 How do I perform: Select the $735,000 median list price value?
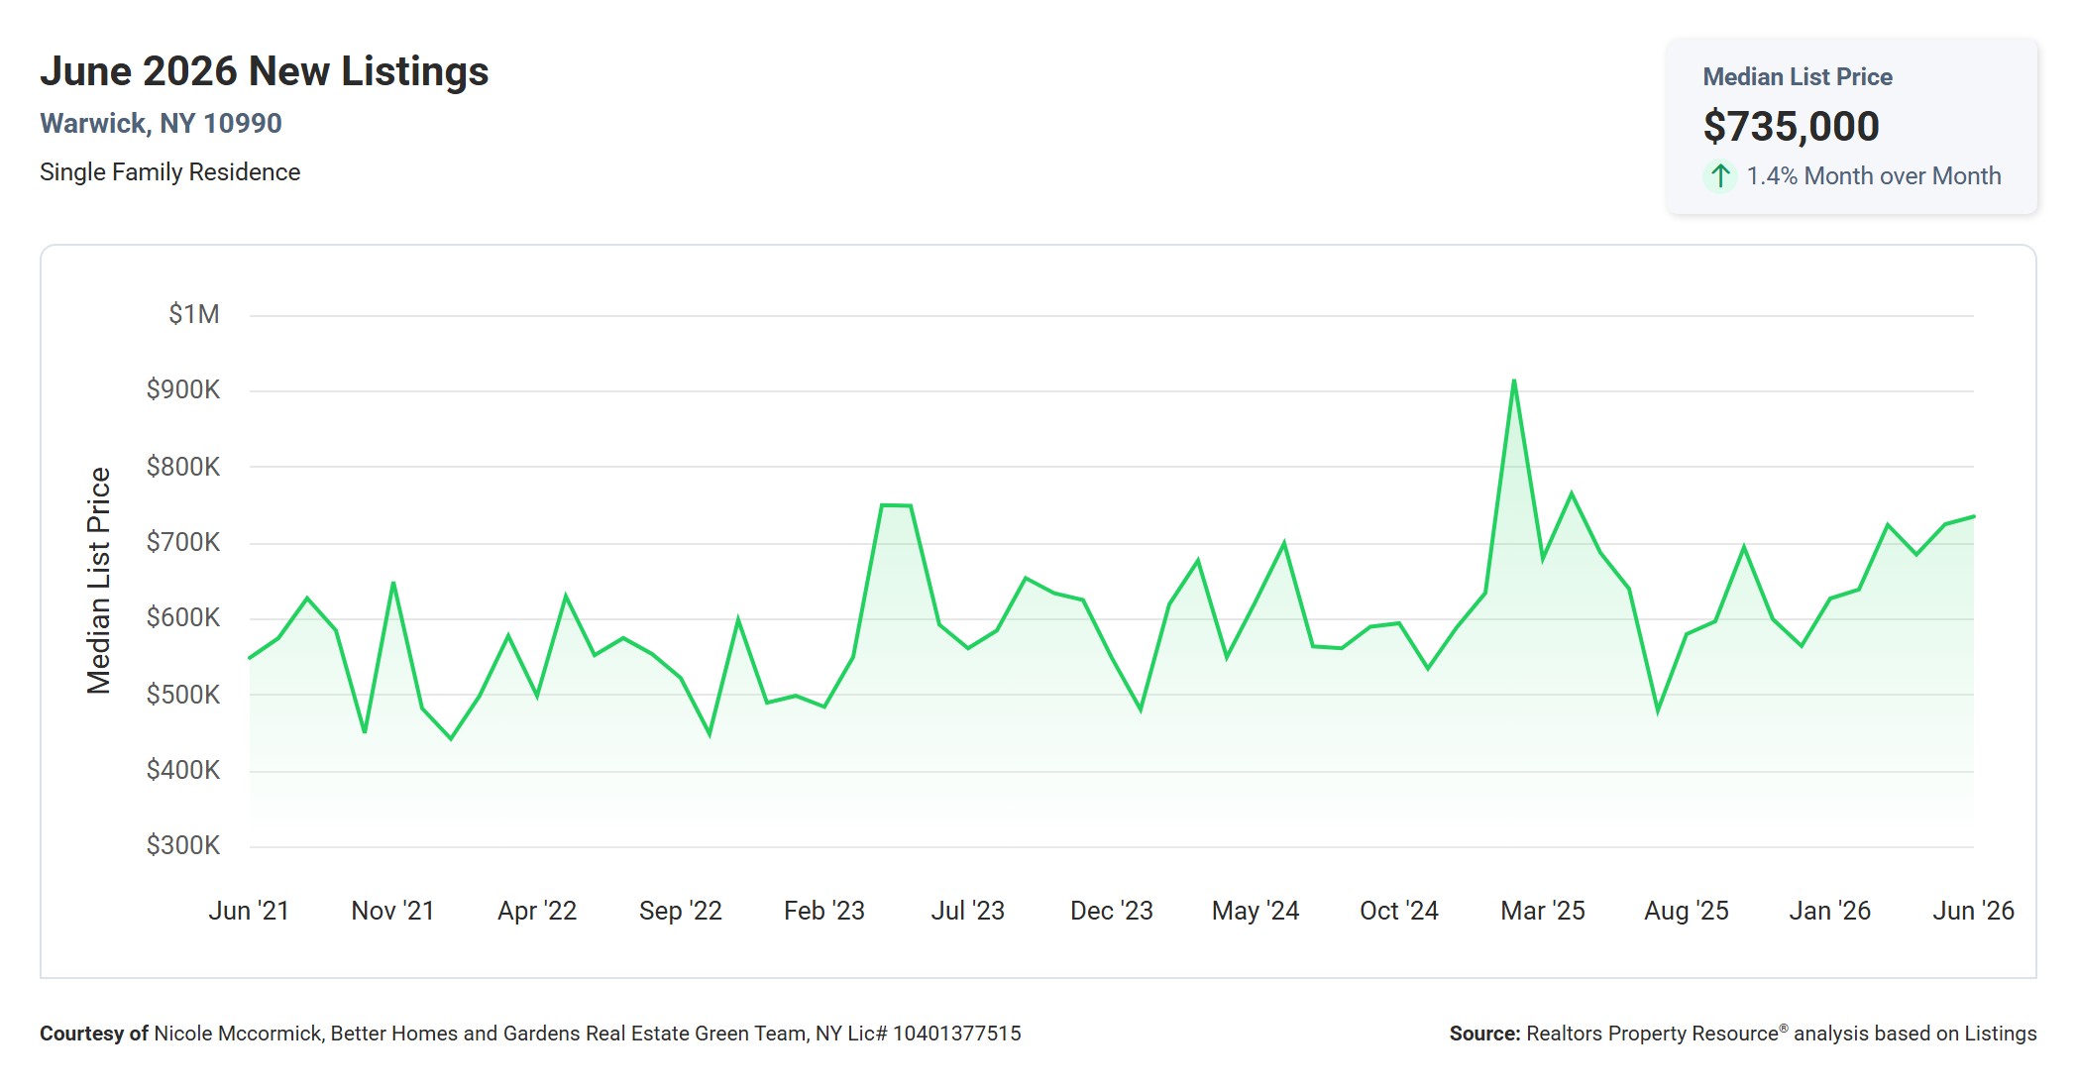coord(1791,126)
